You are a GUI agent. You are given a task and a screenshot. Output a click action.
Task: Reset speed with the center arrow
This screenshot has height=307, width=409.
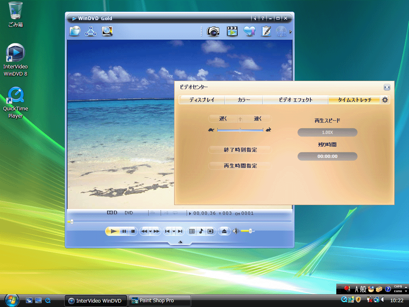240,119
